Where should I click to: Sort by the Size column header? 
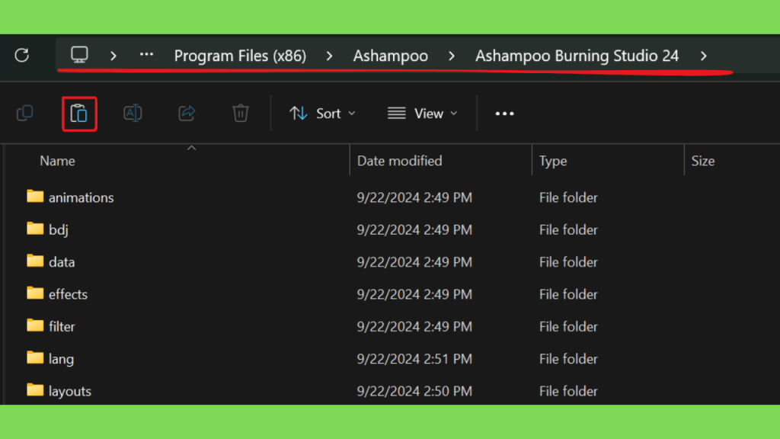(x=703, y=161)
